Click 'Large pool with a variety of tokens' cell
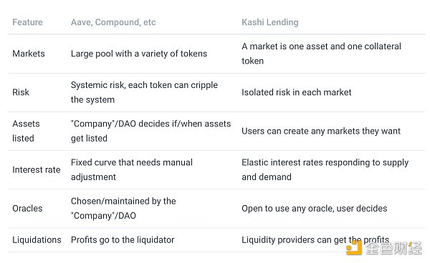This screenshot has width=430, height=263. click(139, 54)
